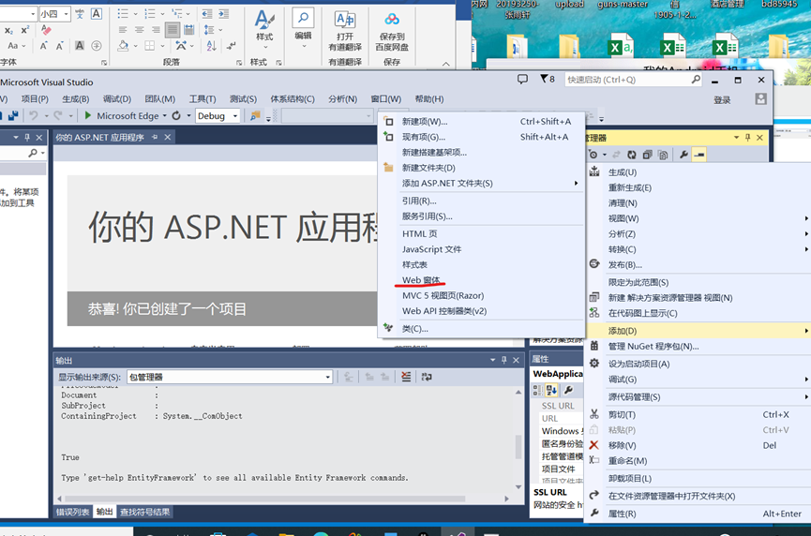Screen dimensions: 811x536
Task: Click the Word decrease indent icon
Action: pyautogui.click(x=207, y=14)
